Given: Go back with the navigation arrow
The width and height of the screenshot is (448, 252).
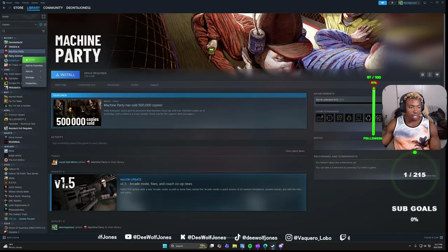Looking at the screenshot, I should (x=4, y=8).
